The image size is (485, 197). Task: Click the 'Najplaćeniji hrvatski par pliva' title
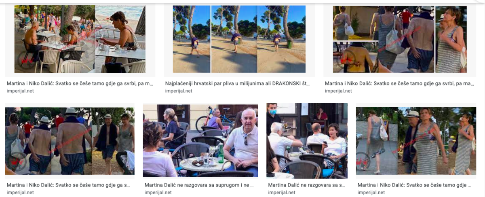237,84
